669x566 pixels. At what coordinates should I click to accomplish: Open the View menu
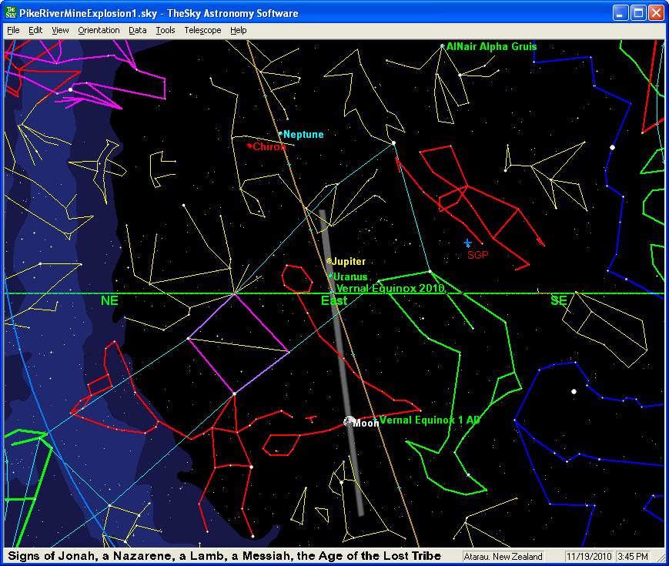[x=60, y=30]
